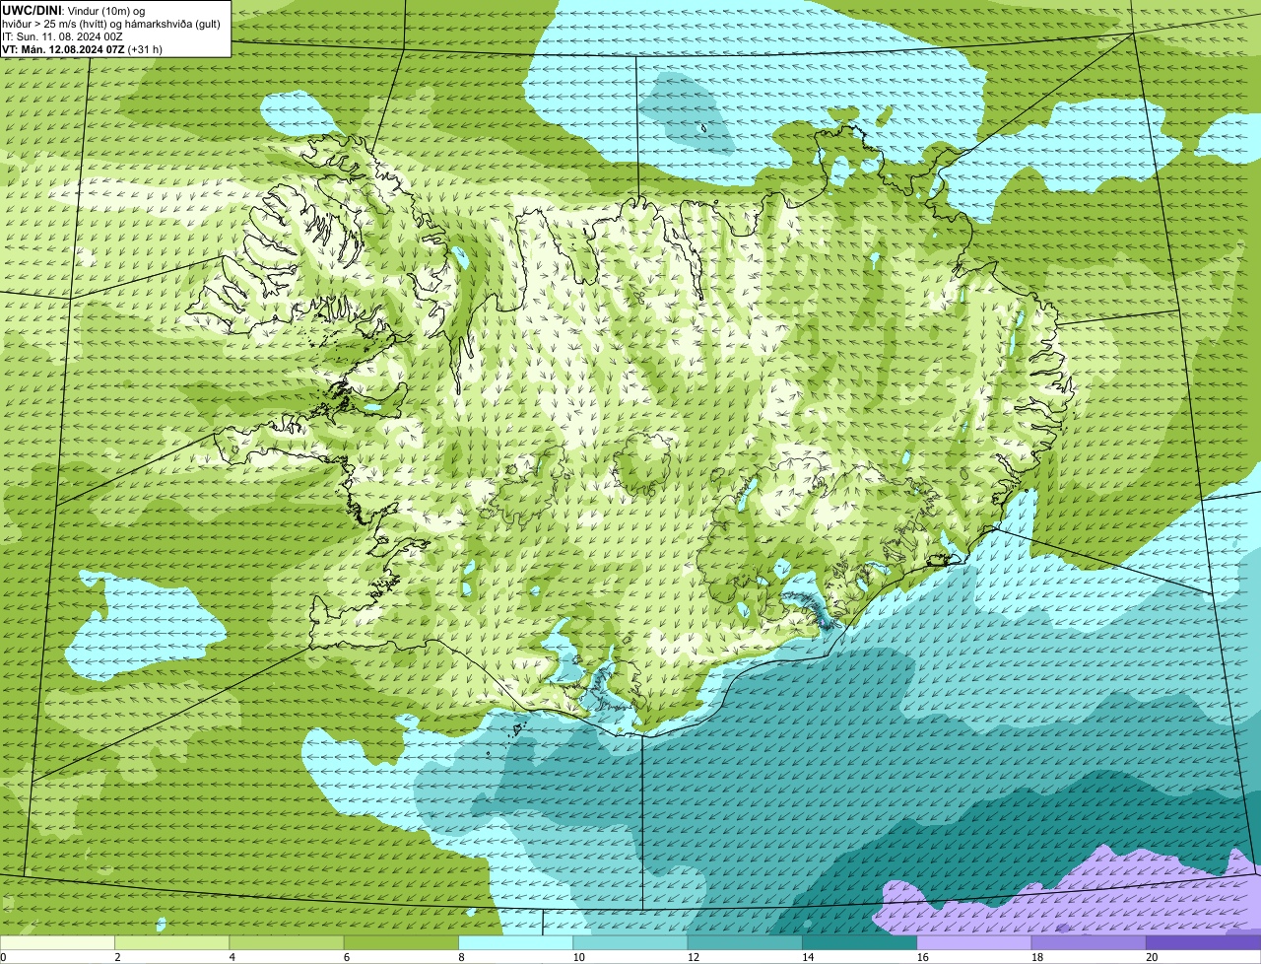Click the 14–16 m/s dark teal legend swatch
1261x964 pixels.
pos(859,943)
